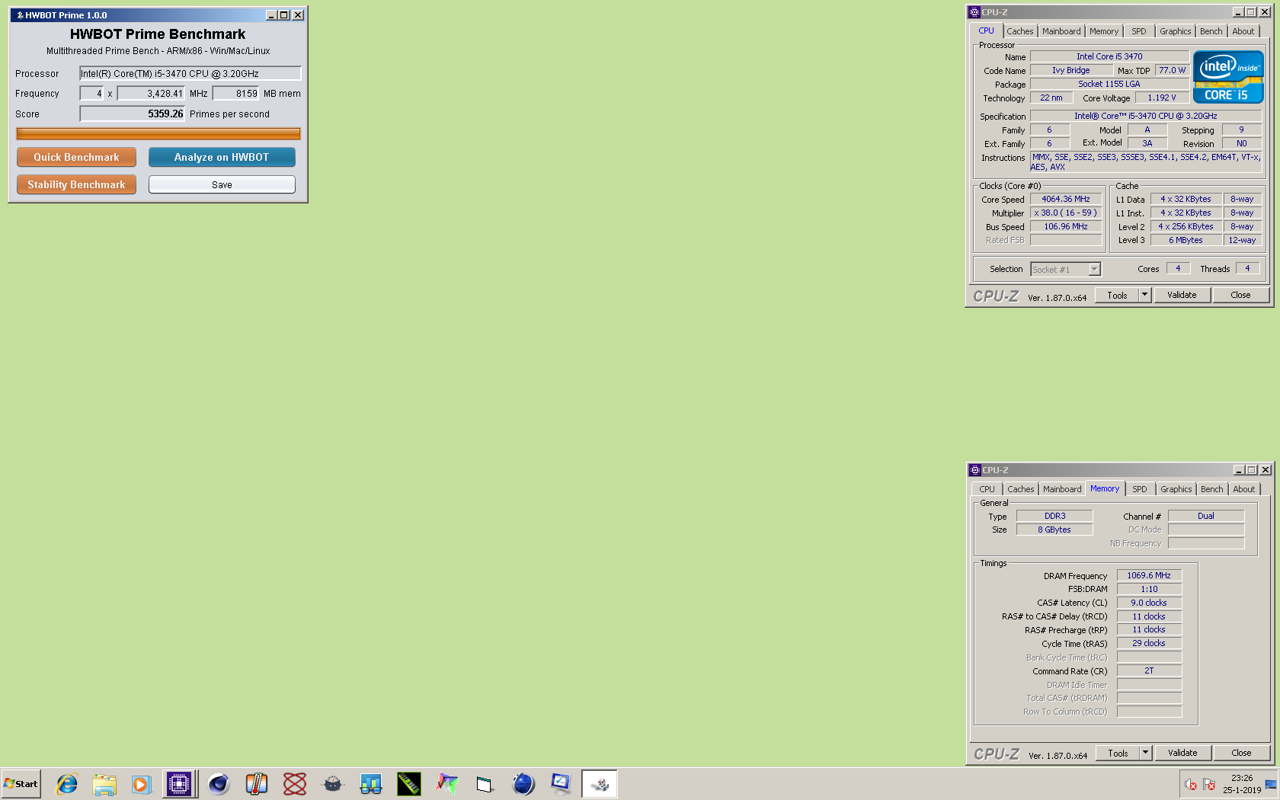Click the Score field showing 5359.26
The height and width of the screenshot is (800, 1280).
[133, 114]
